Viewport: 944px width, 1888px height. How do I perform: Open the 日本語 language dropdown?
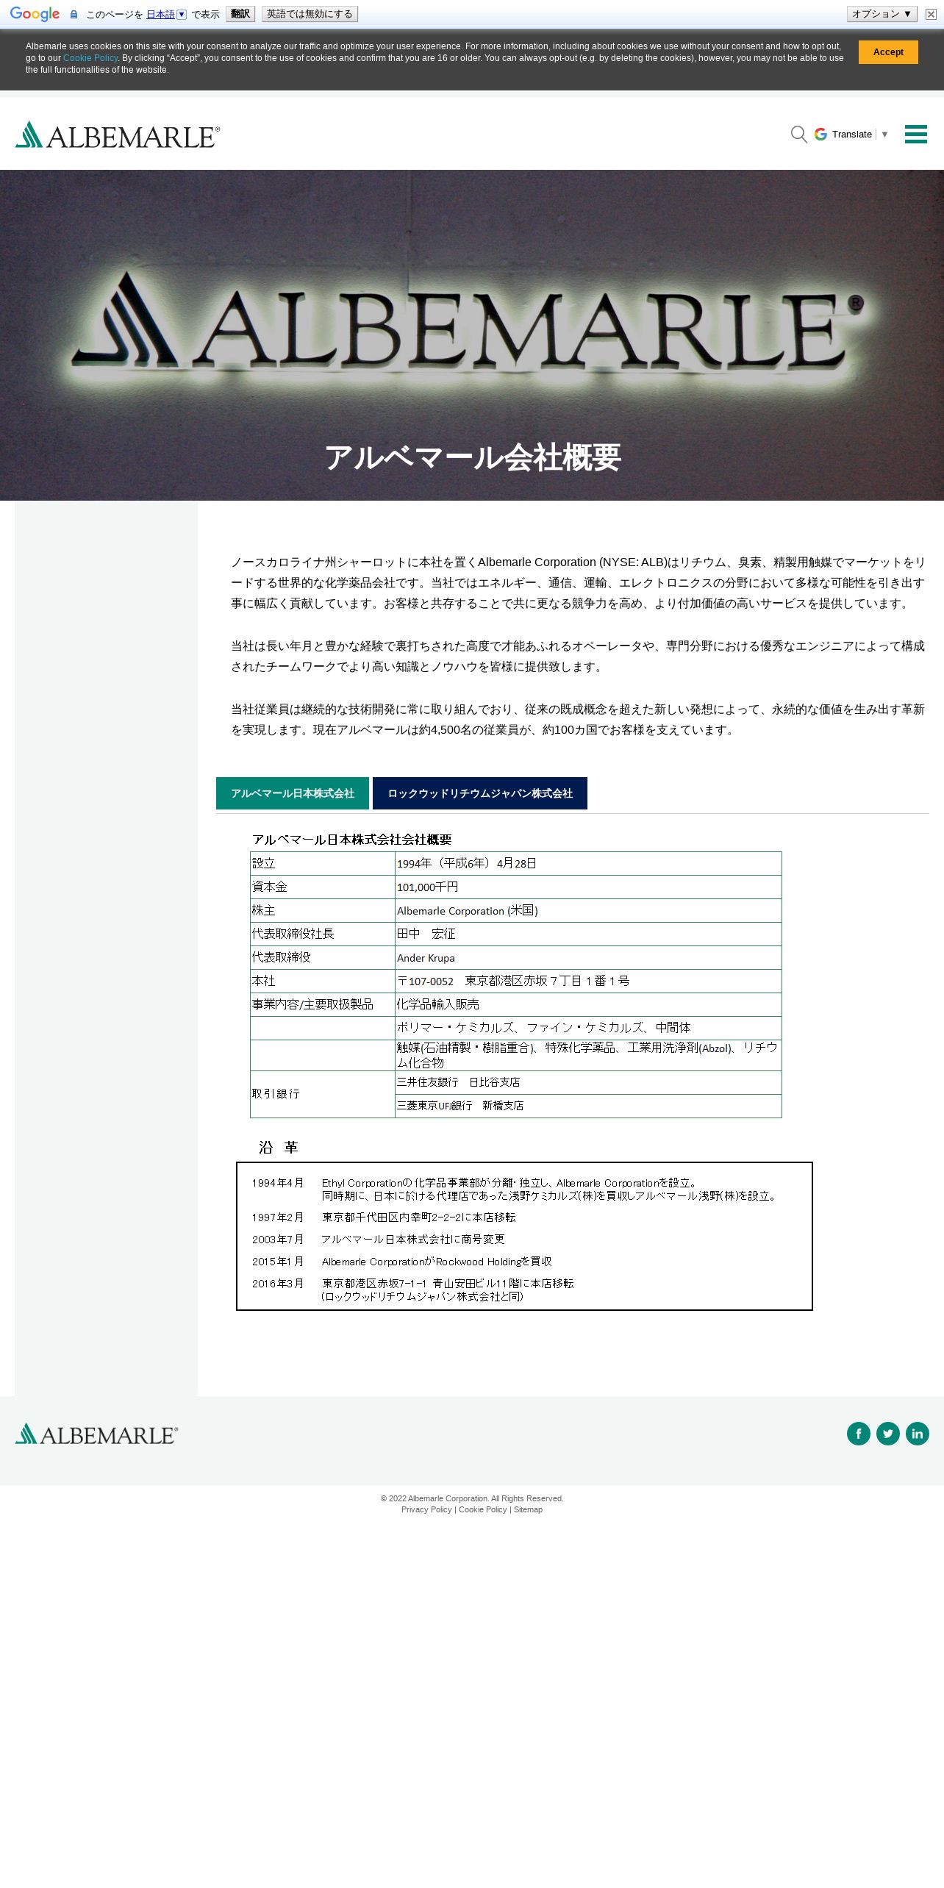pos(166,14)
